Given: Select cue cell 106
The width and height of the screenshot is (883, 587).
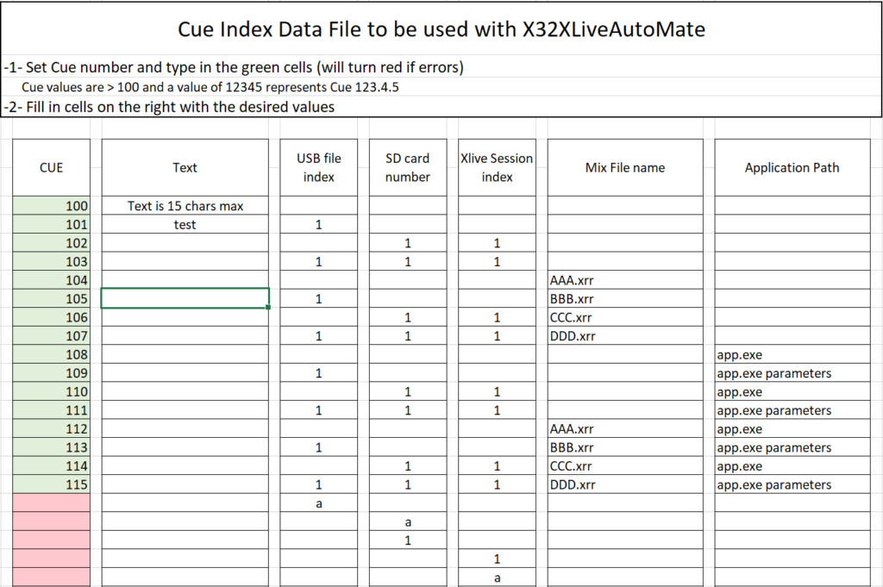Looking at the screenshot, I should [51, 317].
